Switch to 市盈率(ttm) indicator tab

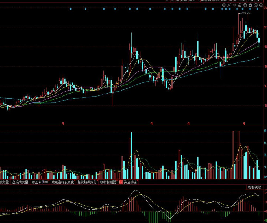40,182
